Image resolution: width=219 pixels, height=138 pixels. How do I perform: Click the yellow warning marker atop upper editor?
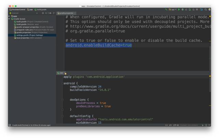click(x=210, y=16)
